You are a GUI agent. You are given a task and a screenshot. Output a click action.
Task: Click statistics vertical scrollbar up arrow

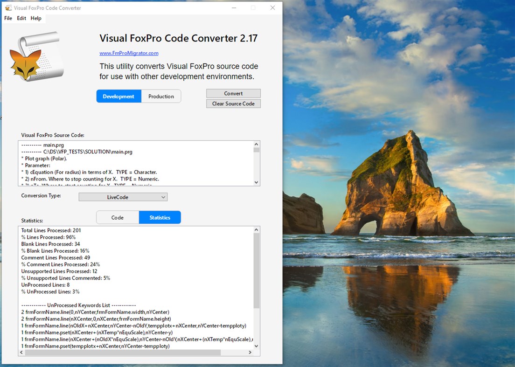257,229
